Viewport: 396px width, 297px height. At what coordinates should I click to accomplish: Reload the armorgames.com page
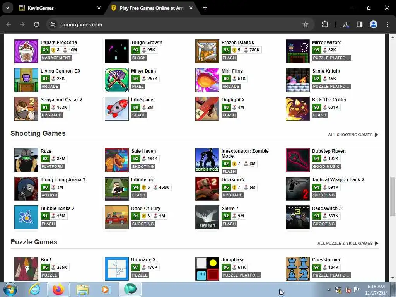(36, 24)
